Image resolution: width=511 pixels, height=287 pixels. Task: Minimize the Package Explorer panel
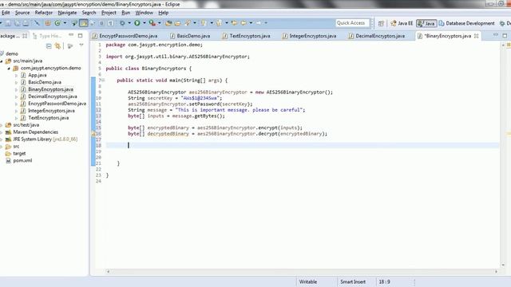click(x=71, y=35)
